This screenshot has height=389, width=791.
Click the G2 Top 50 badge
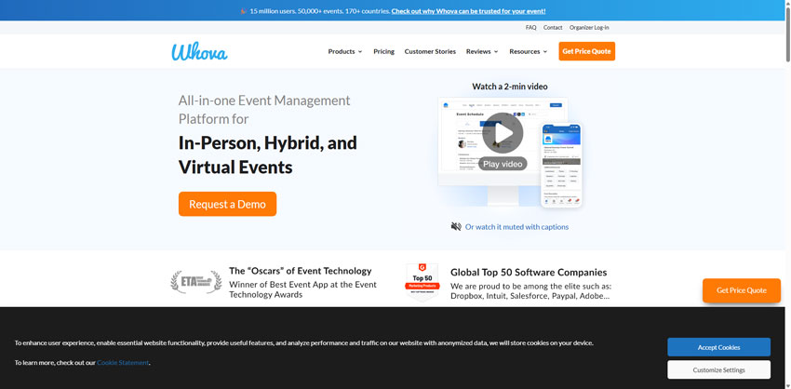[x=422, y=282]
